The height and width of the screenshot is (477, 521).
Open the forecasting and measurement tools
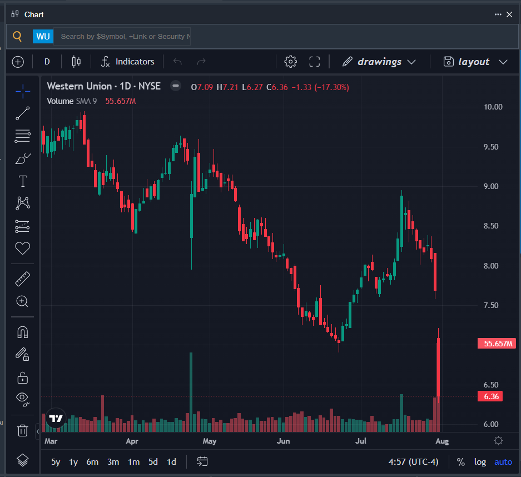(x=23, y=226)
